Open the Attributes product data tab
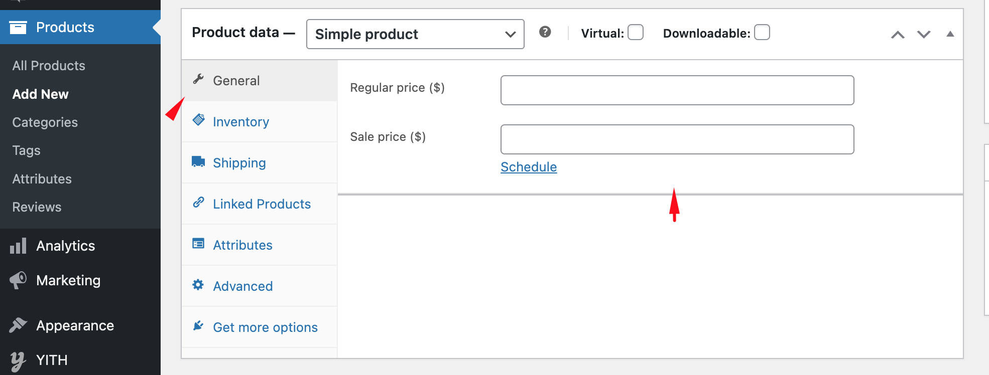Screen dimensions: 989x375 [242, 245]
